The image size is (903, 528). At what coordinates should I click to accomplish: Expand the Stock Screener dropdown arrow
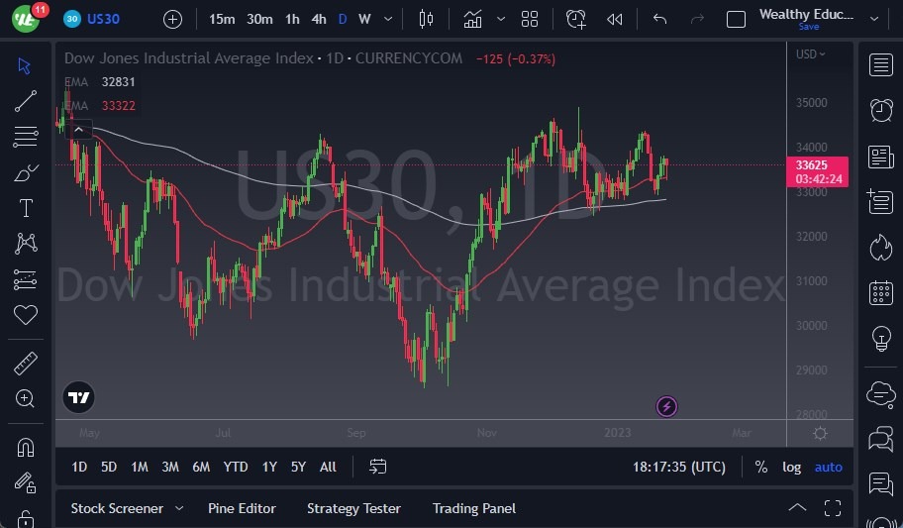(x=179, y=508)
